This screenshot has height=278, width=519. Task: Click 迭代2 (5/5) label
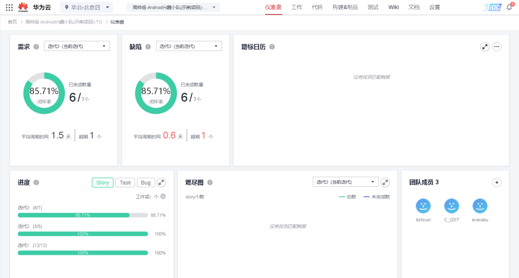coord(30,227)
